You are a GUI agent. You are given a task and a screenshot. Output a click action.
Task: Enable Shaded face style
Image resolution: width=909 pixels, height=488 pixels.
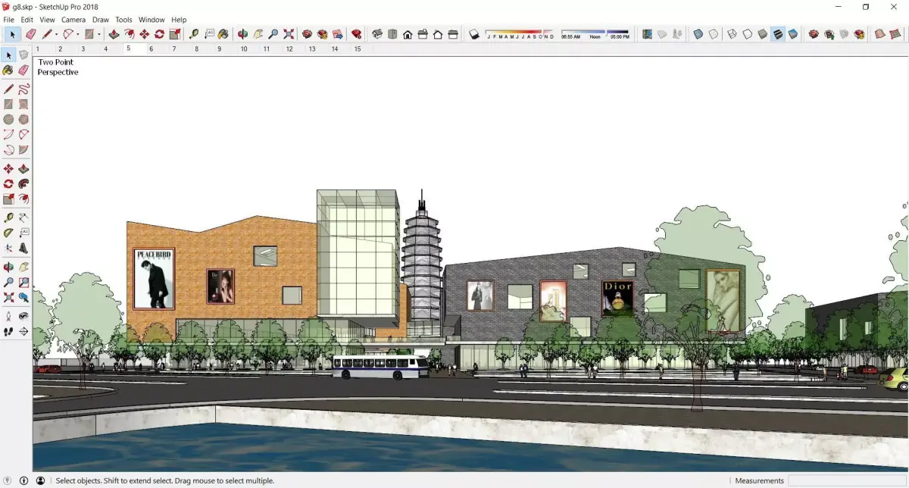point(762,34)
